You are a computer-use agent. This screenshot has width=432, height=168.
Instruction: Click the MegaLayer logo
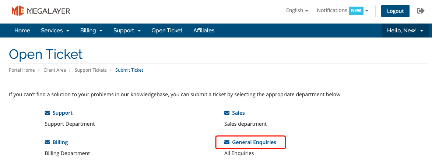pyautogui.click(x=41, y=11)
